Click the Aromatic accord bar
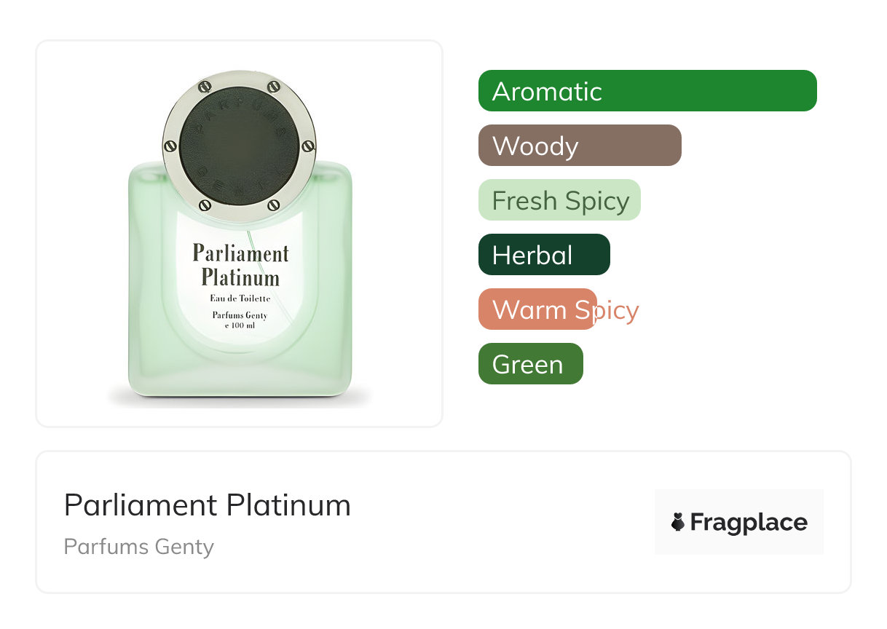887x629 pixels. click(647, 91)
